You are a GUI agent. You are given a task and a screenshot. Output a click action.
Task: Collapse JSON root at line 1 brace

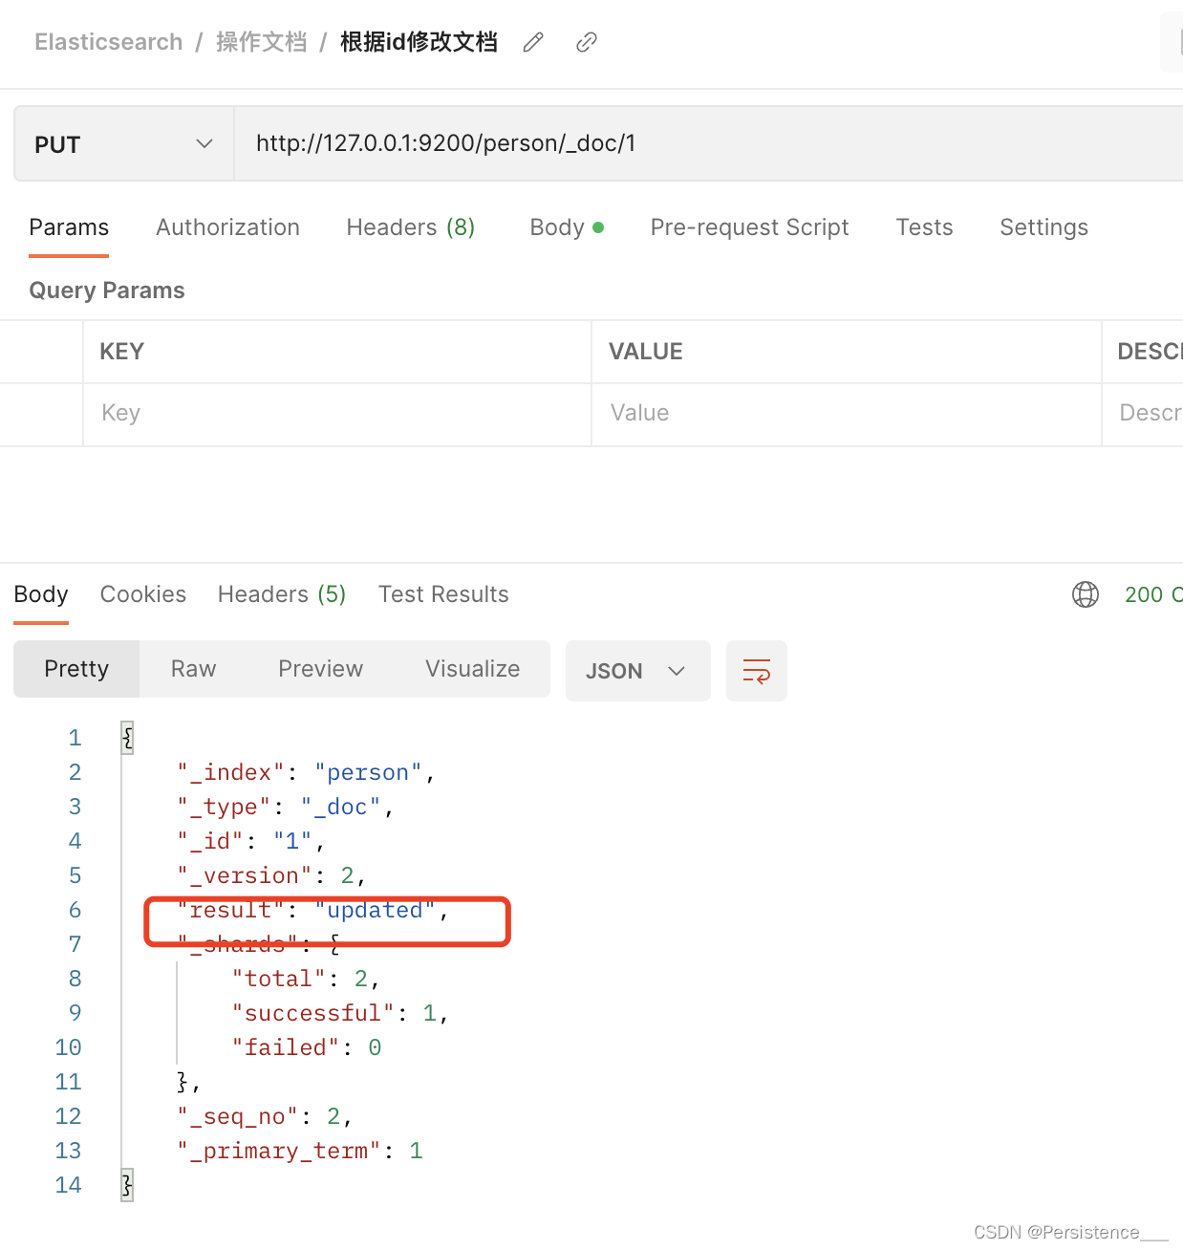pyautogui.click(x=127, y=738)
